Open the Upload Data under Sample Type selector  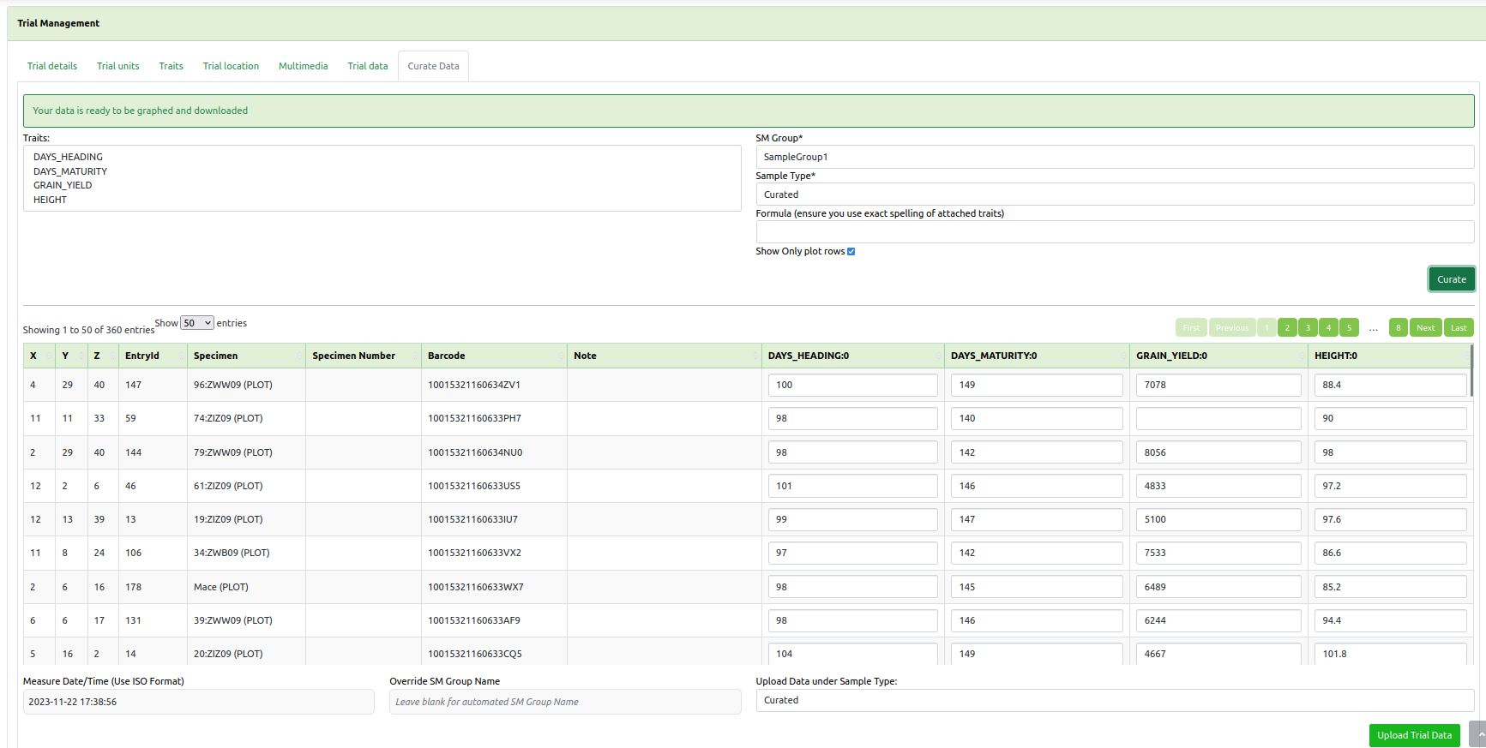pyautogui.click(x=1114, y=700)
